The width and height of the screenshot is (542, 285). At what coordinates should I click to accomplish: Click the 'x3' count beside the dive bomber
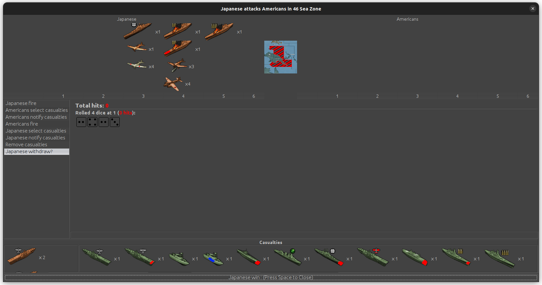[x=191, y=67]
